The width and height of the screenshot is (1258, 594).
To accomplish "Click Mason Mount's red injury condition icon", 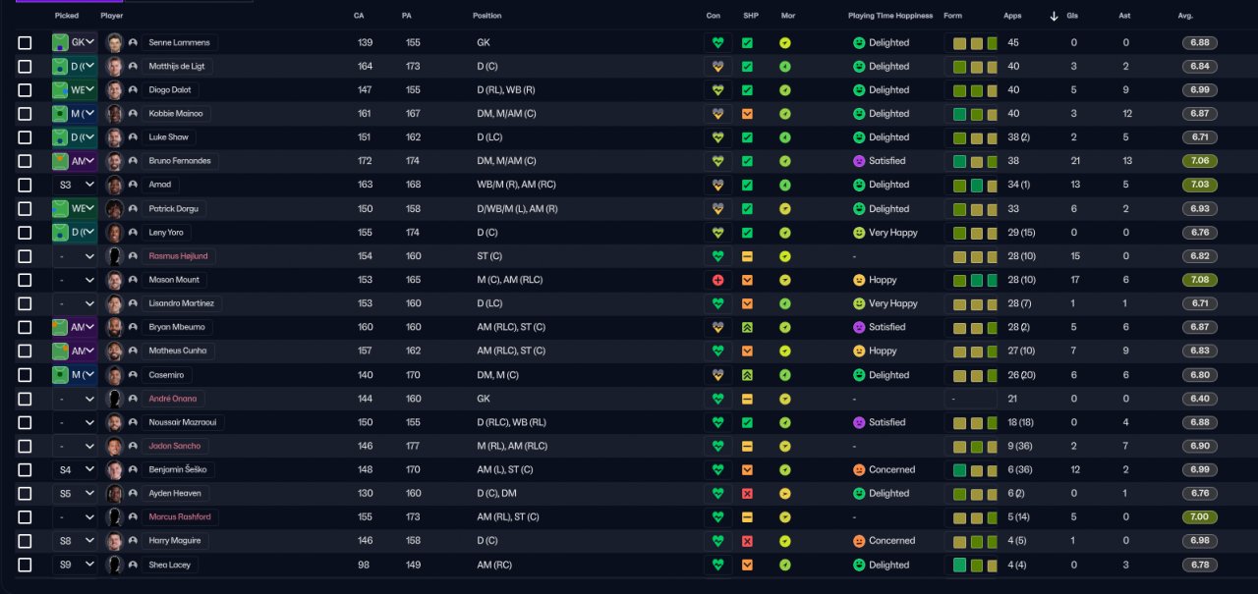I will pyautogui.click(x=717, y=280).
